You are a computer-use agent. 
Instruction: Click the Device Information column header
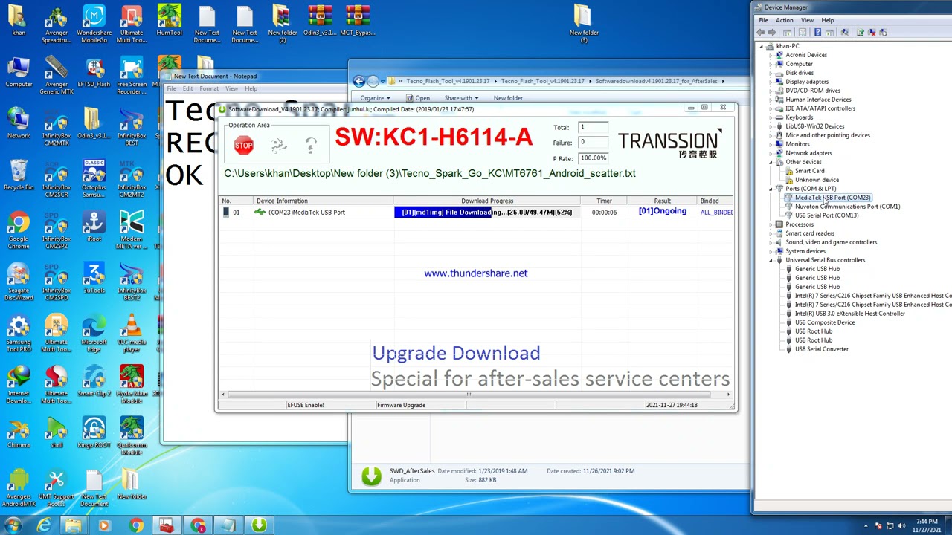tap(323, 201)
